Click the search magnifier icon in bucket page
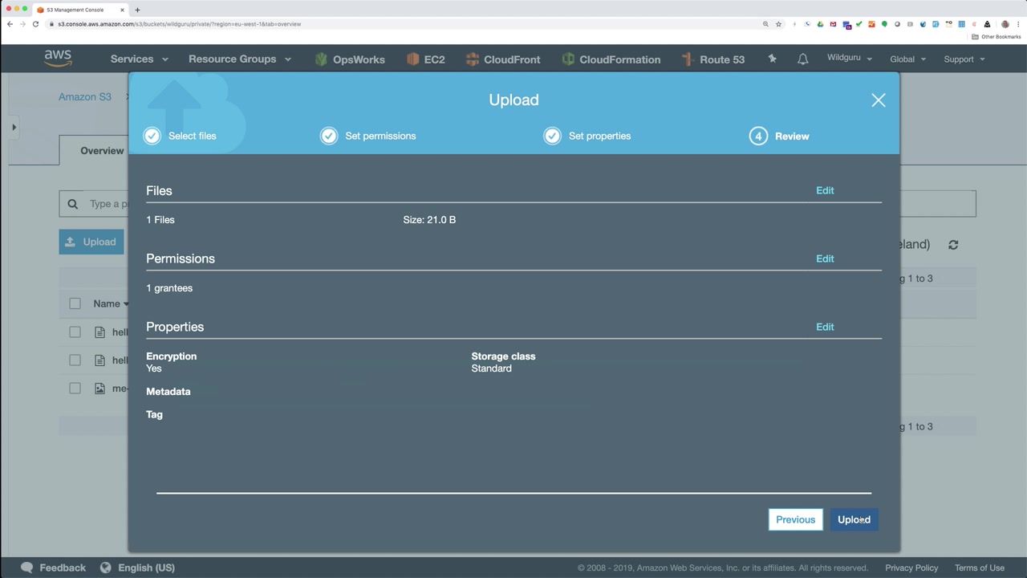The image size is (1027, 578). [72, 204]
